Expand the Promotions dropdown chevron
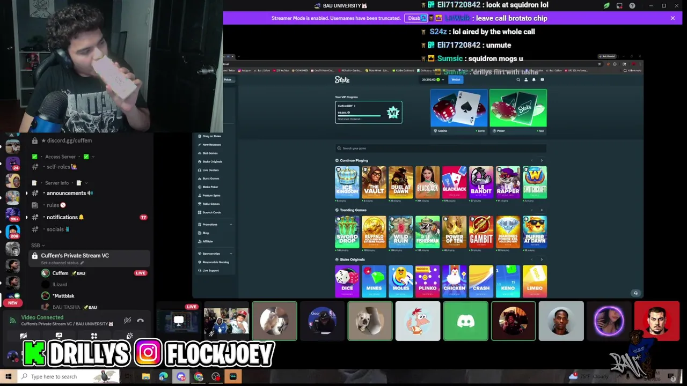 (231, 225)
